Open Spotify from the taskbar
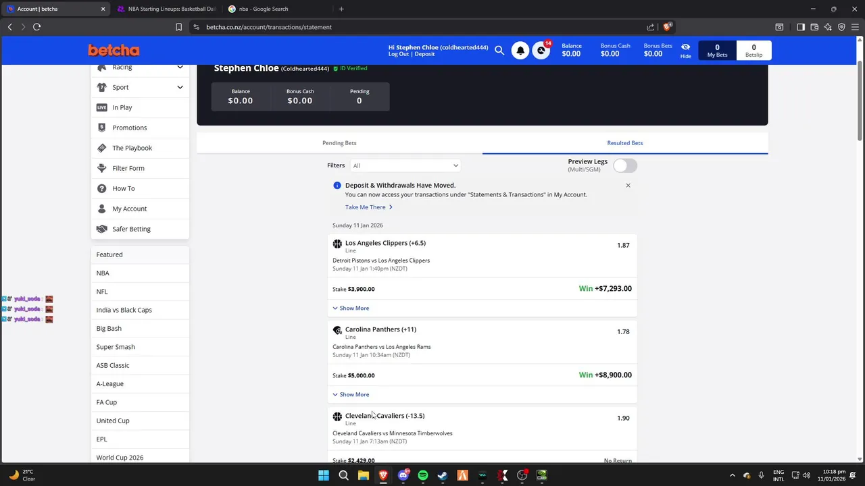Viewport: 865px width, 486px height. click(423, 475)
